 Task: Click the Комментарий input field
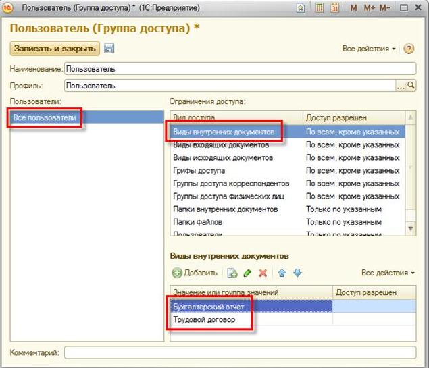pos(241,352)
